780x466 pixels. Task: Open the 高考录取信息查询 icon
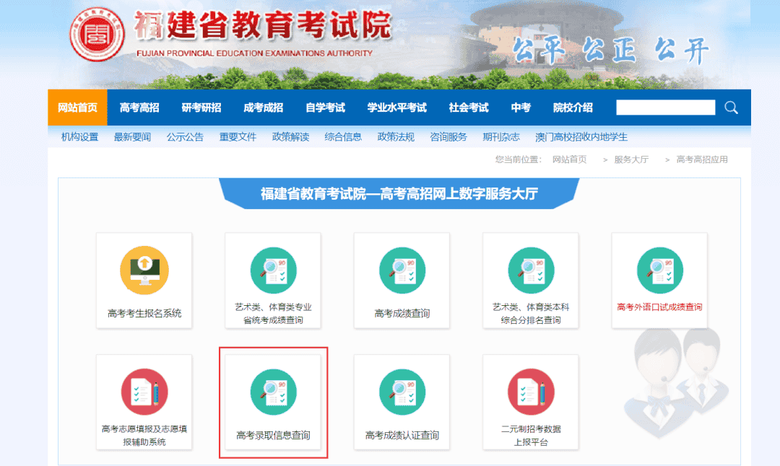click(x=273, y=392)
